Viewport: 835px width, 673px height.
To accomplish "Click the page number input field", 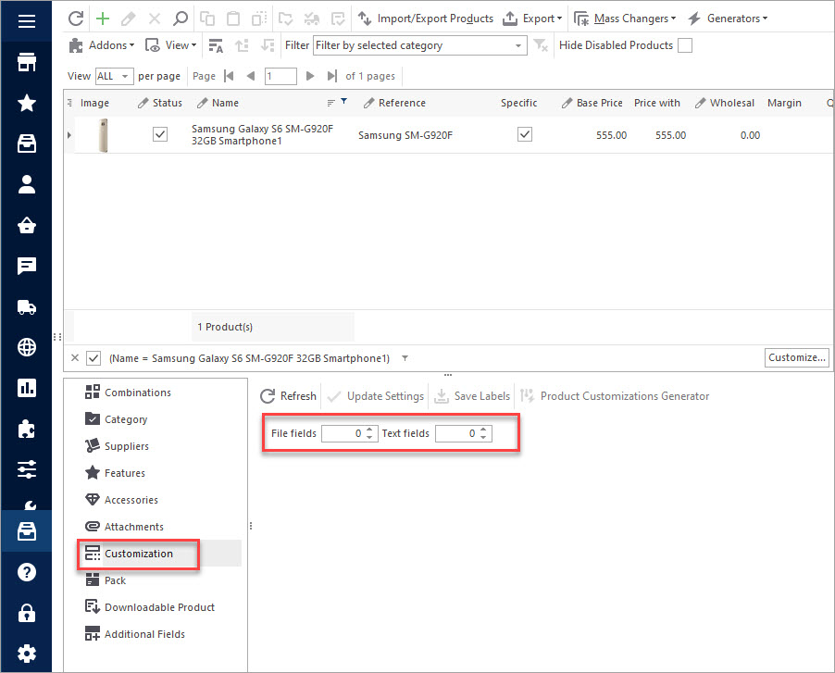I will pyautogui.click(x=280, y=76).
